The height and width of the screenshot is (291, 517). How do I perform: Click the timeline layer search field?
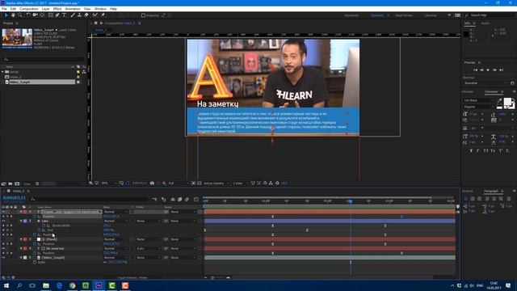pos(88,199)
